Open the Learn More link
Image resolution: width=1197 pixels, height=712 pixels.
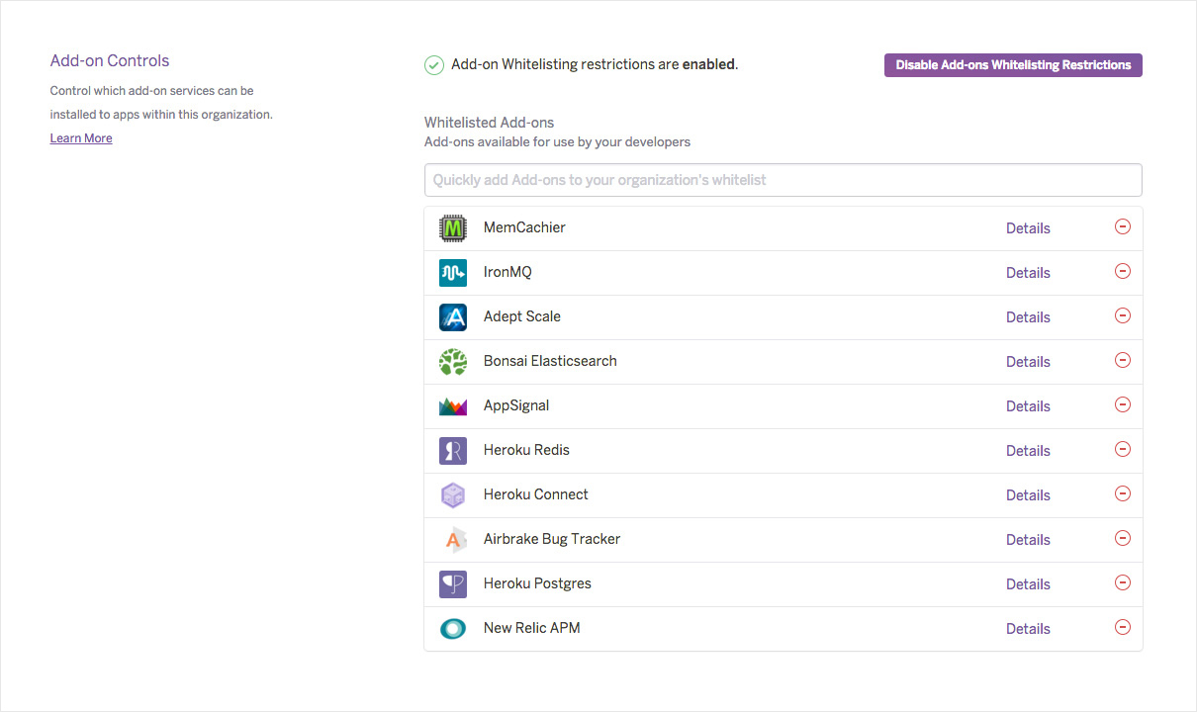(x=80, y=137)
